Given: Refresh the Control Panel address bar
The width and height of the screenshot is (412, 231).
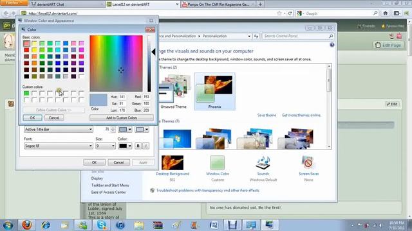Looking at the screenshot, I should coord(256,36).
